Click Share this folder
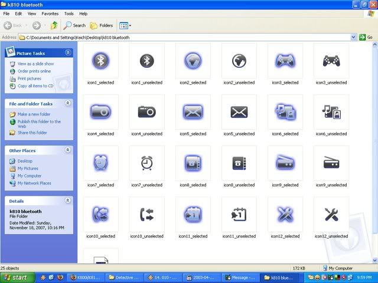Screen dimensions: 378x283 pyautogui.click(x=32, y=133)
